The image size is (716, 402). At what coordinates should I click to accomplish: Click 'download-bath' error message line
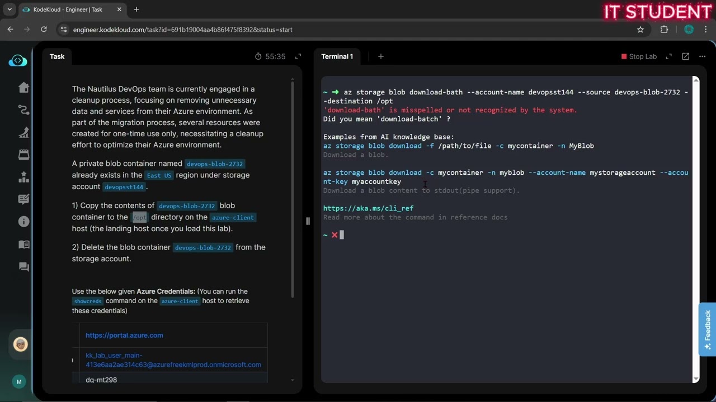coord(450,110)
